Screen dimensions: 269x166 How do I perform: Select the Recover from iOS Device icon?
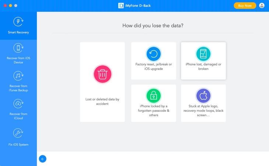[x=18, y=48]
